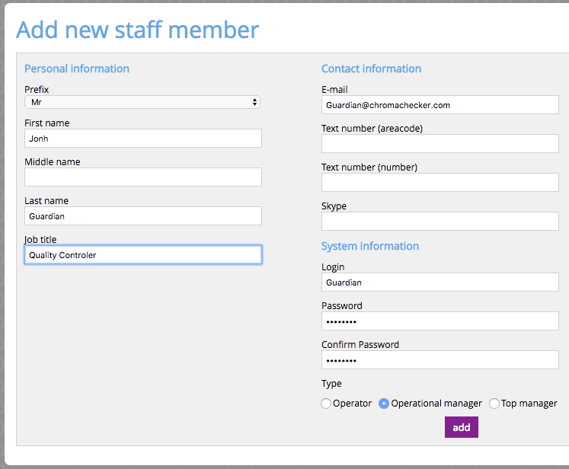This screenshot has width=569, height=469.
Task: Focus the Text number (number) field
Action: click(440, 183)
